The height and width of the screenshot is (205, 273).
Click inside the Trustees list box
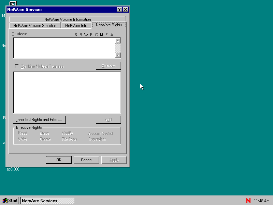pyautogui.click(x=64, y=48)
